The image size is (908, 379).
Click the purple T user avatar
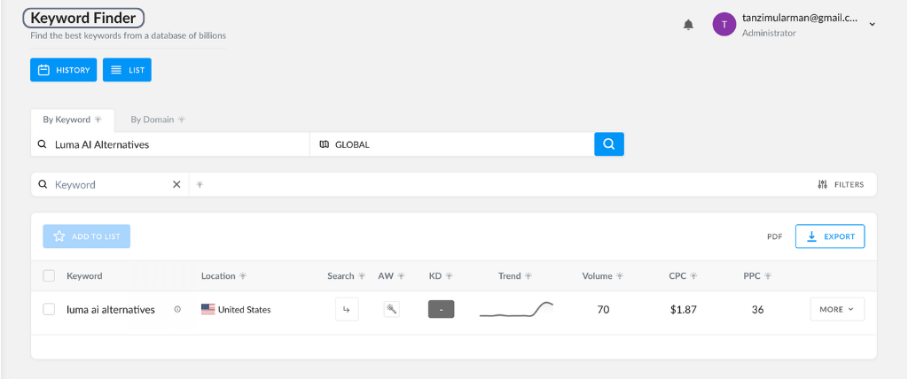724,24
